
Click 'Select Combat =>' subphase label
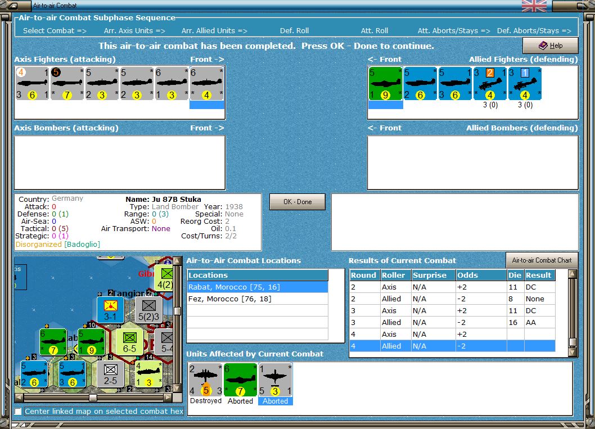point(55,31)
